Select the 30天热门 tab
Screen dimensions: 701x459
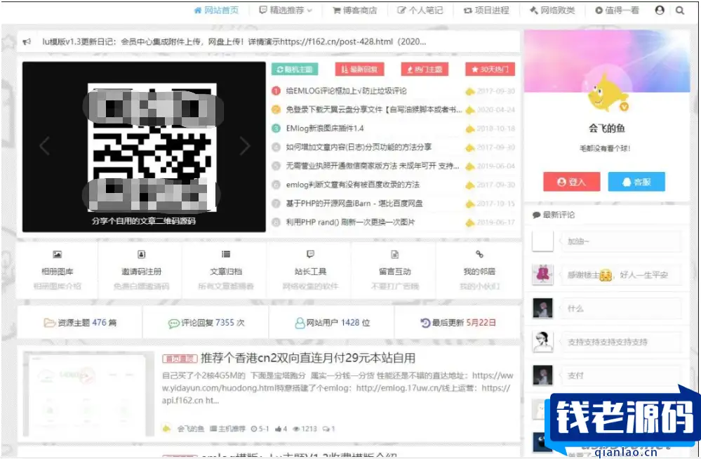(490, 69)
